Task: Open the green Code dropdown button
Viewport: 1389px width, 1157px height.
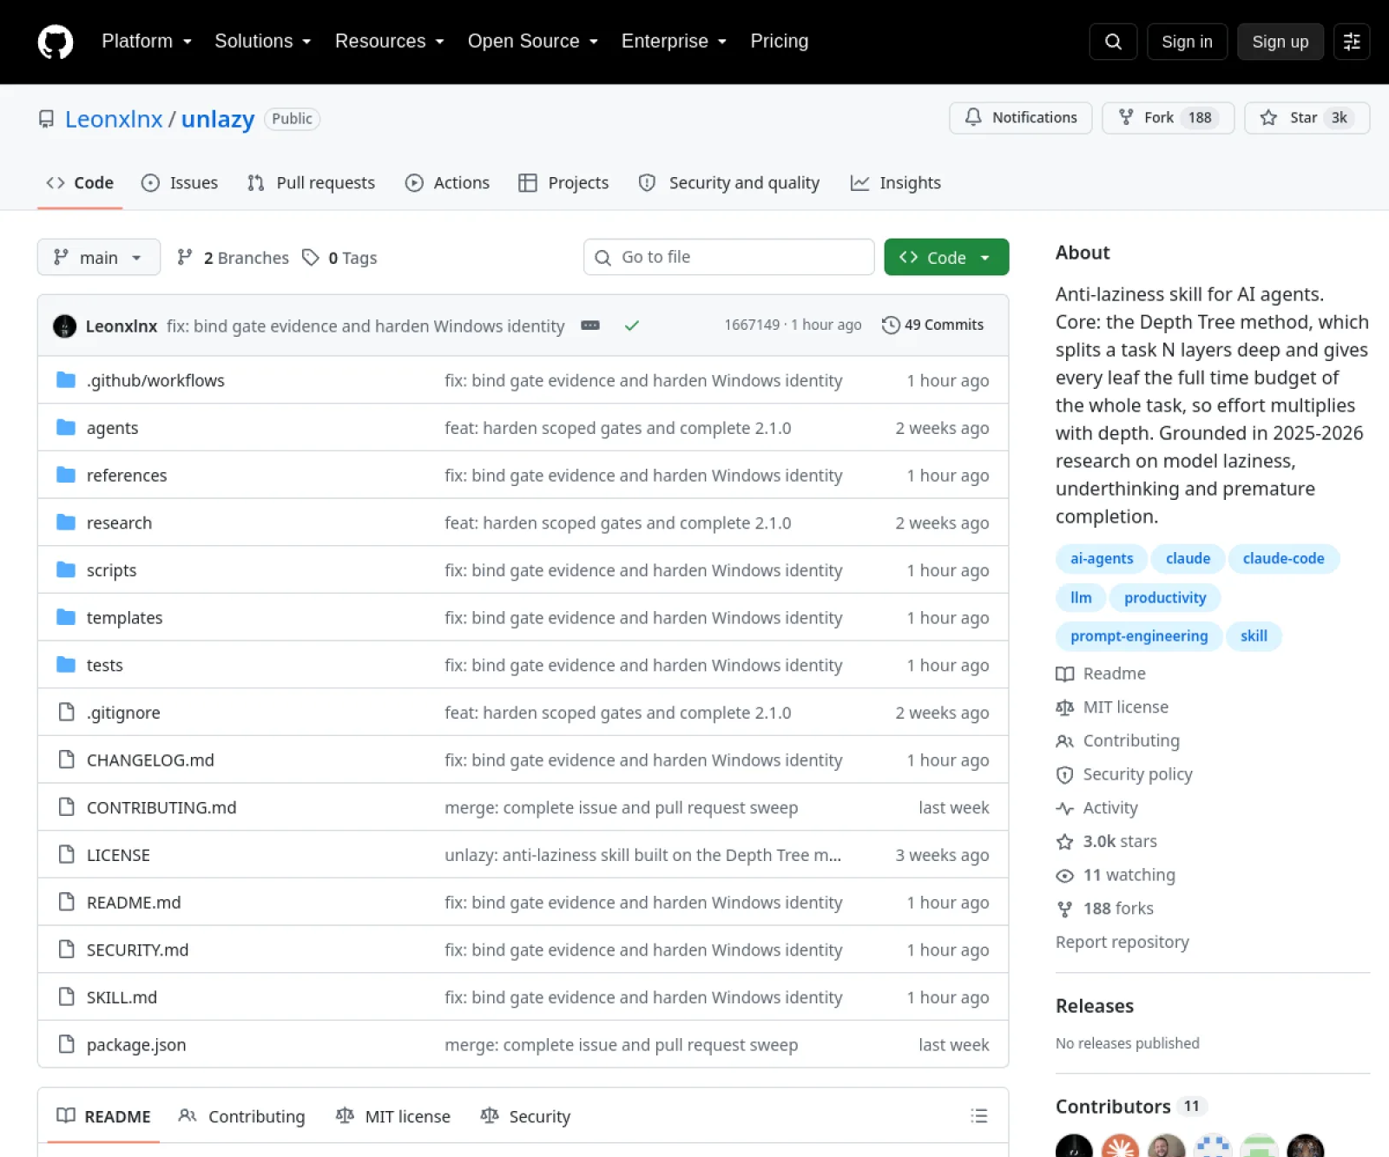Action: tap(946, 257)
